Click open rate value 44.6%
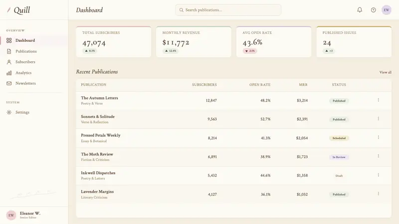 coord(265,176)
